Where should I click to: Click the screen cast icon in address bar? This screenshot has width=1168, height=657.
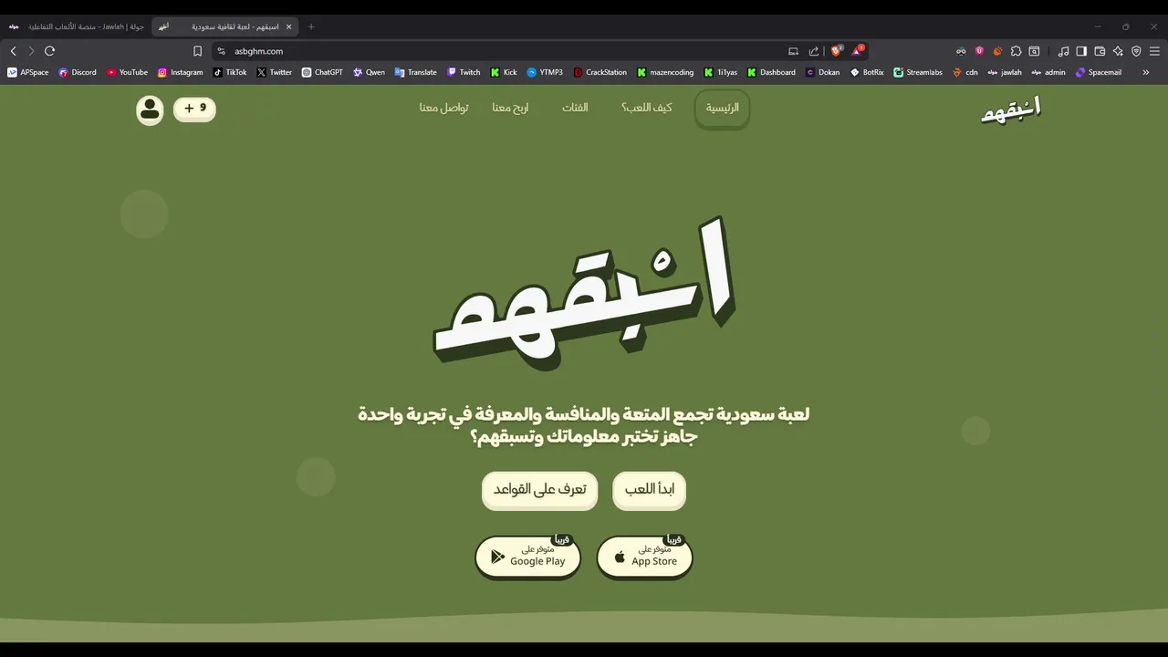coord(793,51)
